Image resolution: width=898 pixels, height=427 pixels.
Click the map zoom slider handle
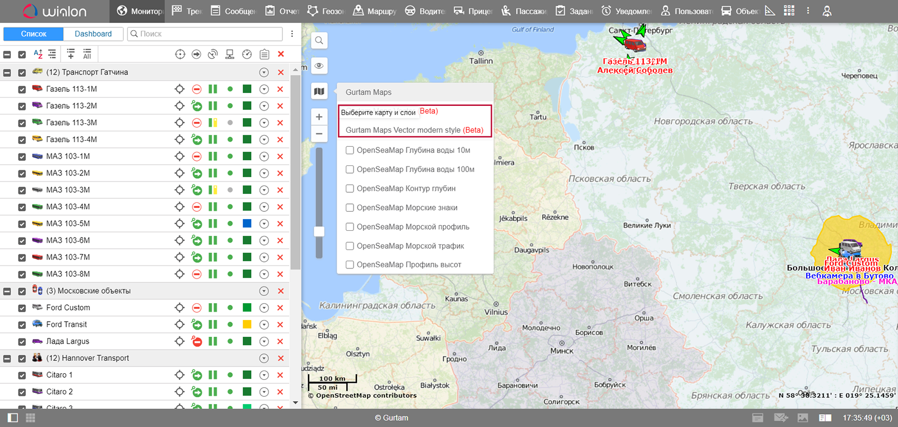pos(319,231)
